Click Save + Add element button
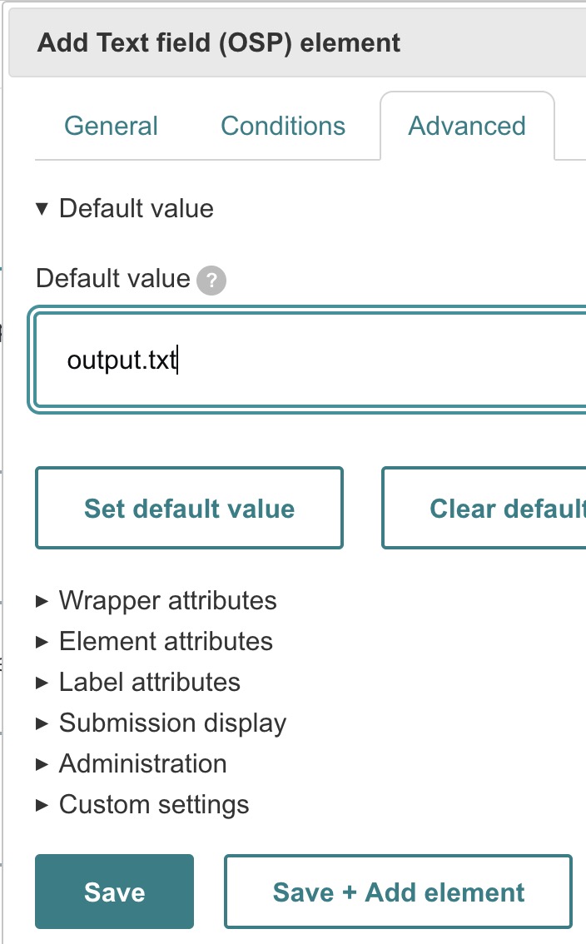586x944 pixels. (398, 892)
